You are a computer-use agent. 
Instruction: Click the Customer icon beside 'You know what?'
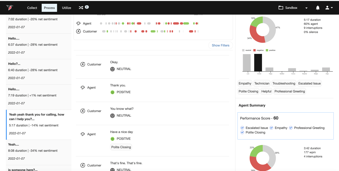(83, 111)
